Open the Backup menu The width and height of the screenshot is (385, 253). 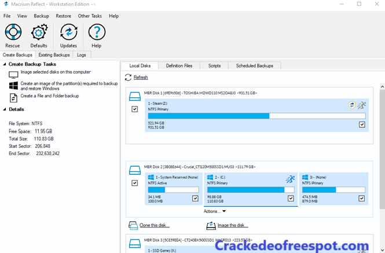tap(42, 16)
